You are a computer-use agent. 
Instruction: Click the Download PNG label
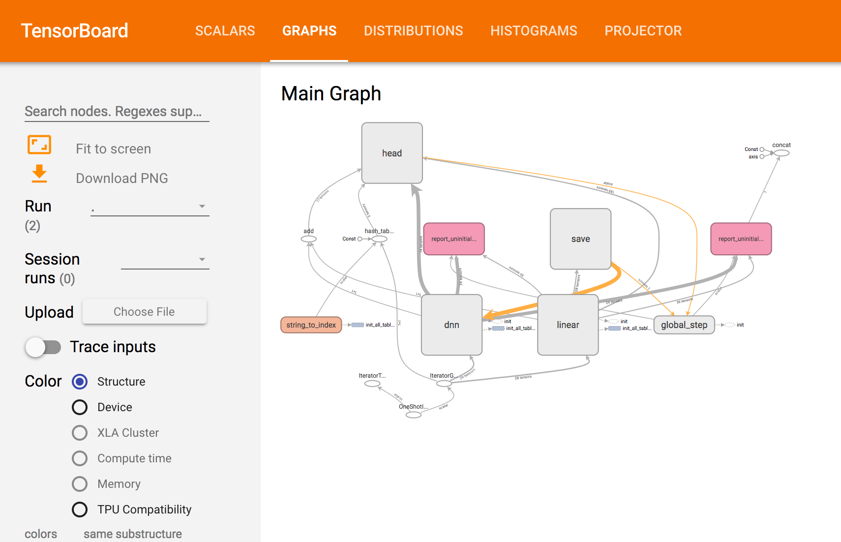click(x=122, y=178)
